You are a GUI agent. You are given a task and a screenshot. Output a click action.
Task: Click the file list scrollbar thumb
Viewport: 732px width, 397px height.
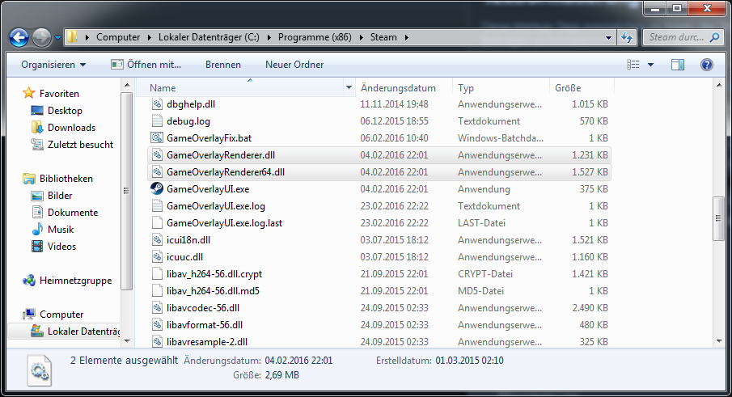pyautogui.click(x=719, y=218)
